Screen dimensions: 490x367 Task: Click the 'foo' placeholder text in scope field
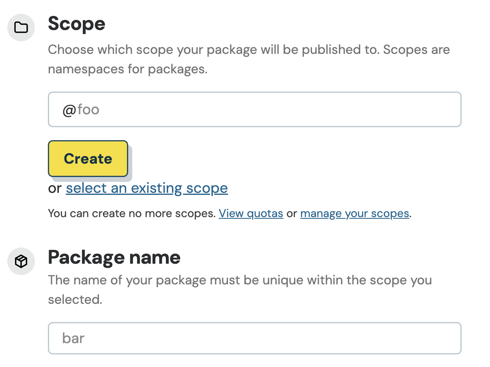[x=88, y=110]
